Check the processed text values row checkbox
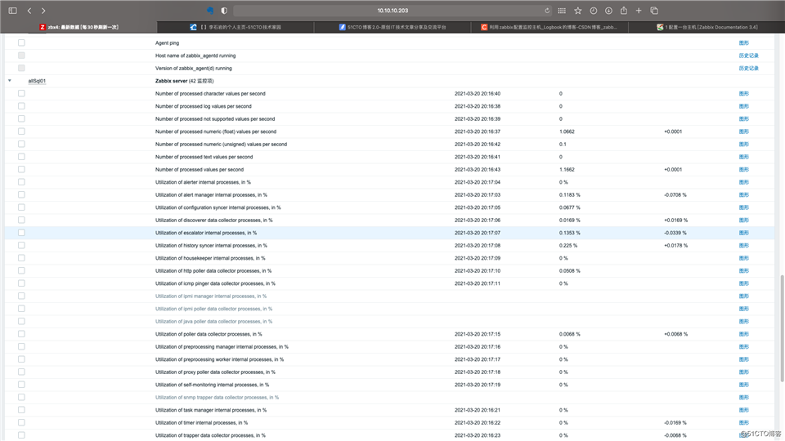This screenshot has height=441, width=785. point(21,157)
